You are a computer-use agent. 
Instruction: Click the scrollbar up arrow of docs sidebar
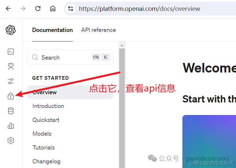tap(122, 45)
